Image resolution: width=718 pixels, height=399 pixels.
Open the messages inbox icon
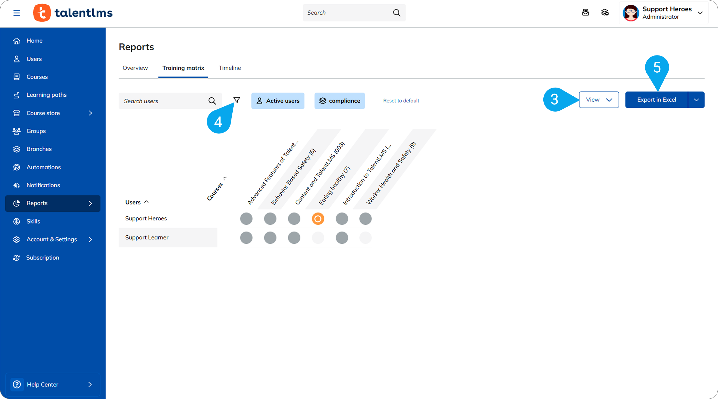click(x=585, y=12)
